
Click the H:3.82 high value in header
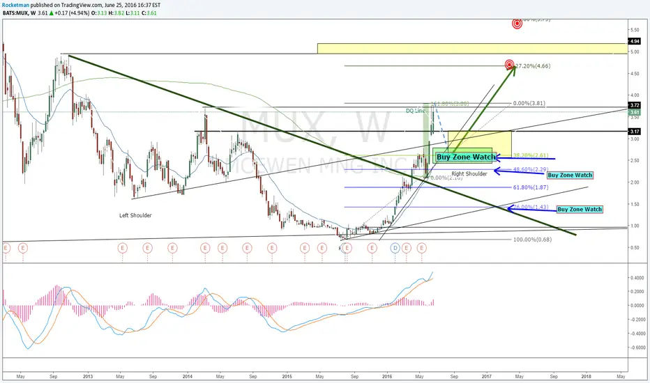tap(116, 13)
